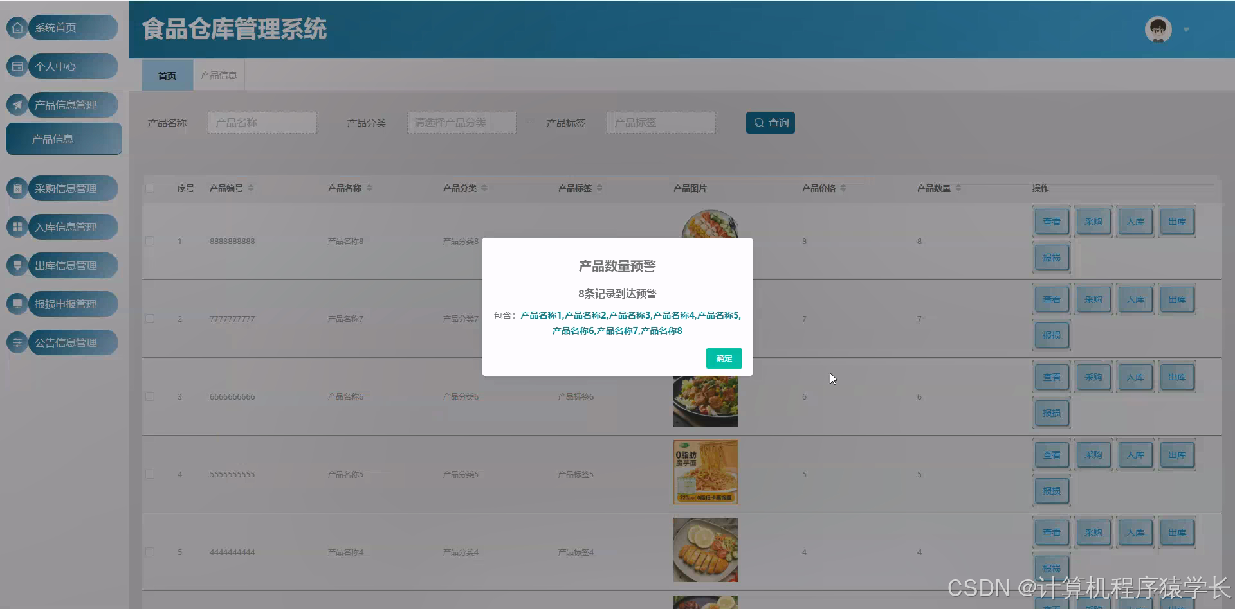The image size is (1235, 609).
Task: Click the paper plane icon beside 产品信息管理
Action: (x=17, y=105)
